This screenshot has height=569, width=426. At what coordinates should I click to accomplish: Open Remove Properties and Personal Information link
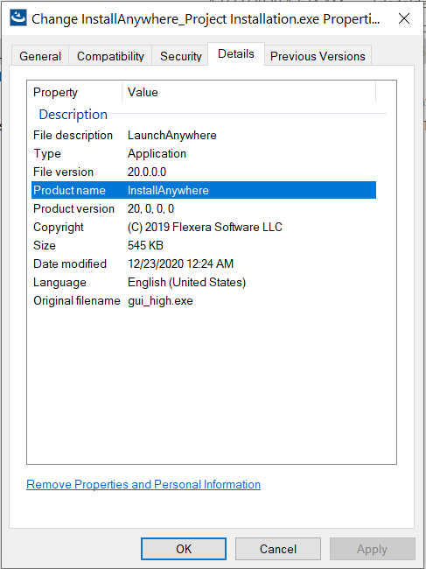coord(143,484)
